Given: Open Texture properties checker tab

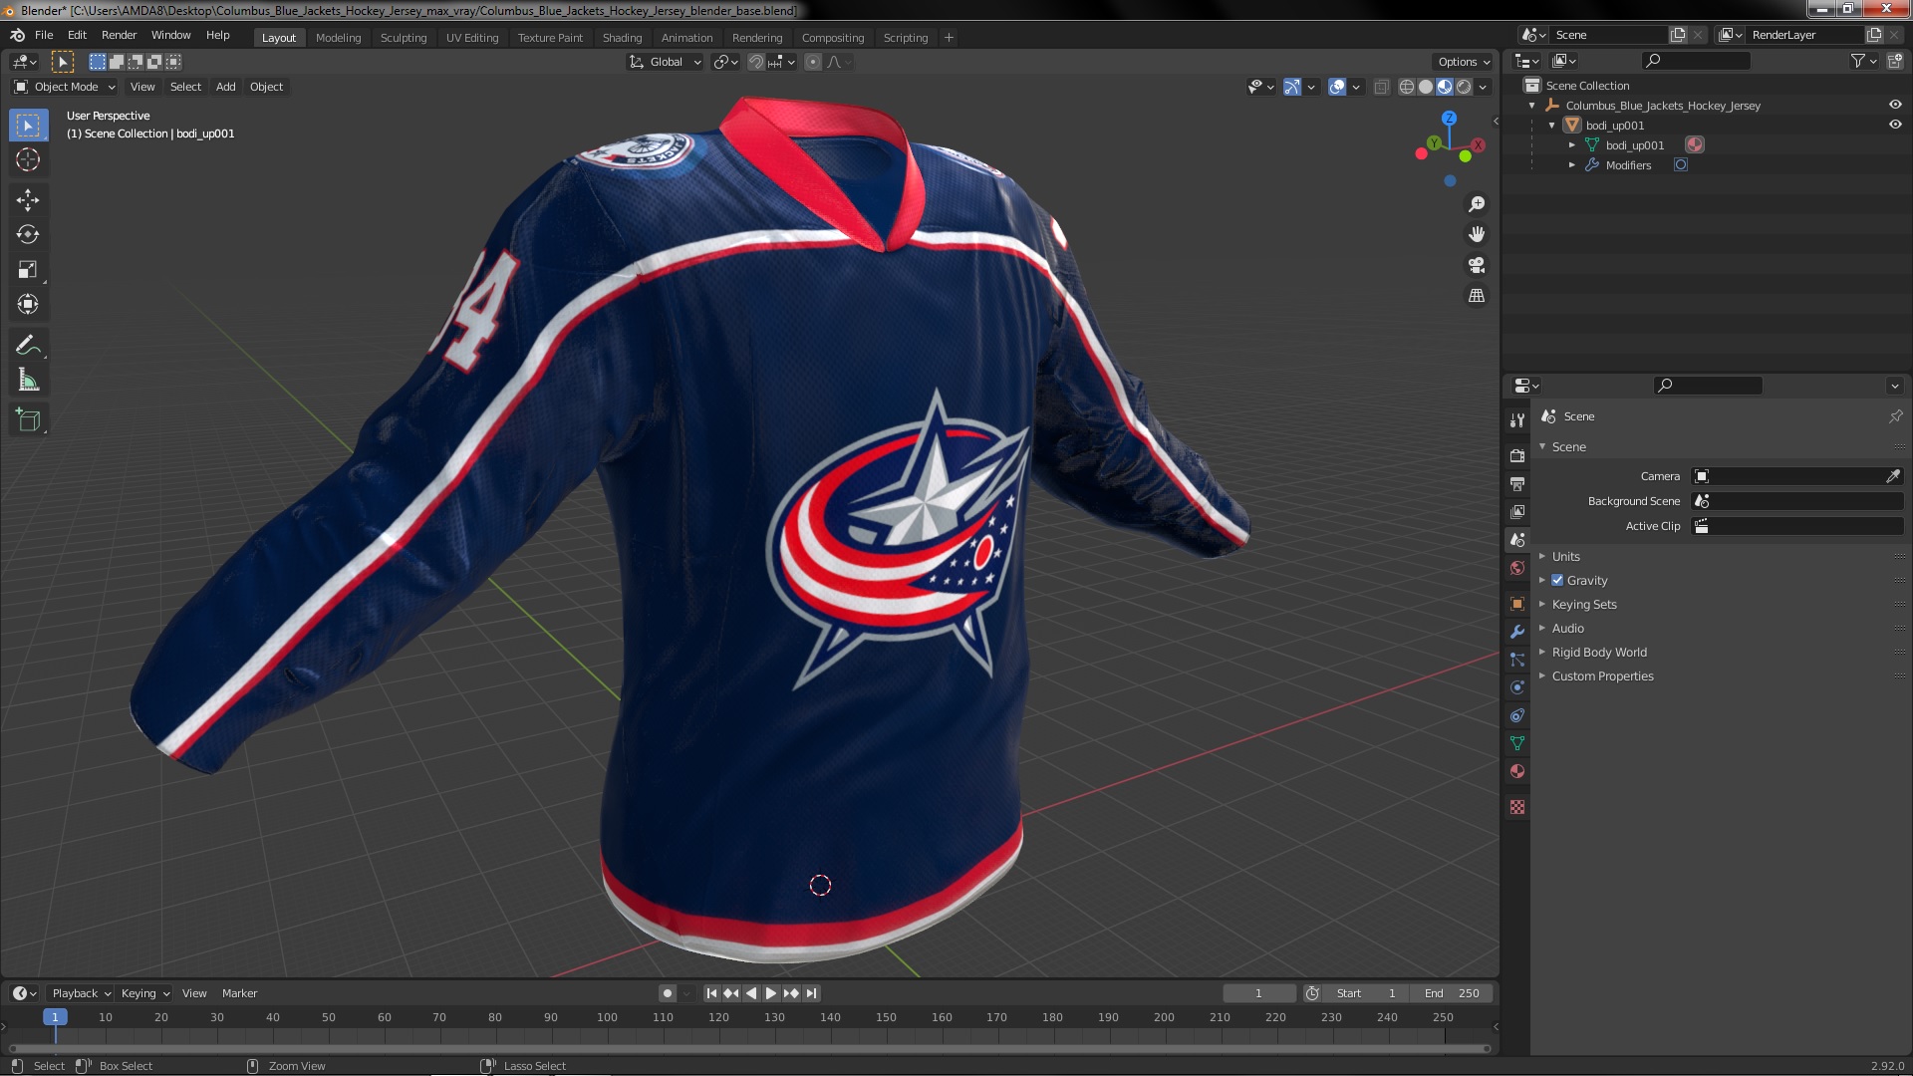Looking at the screenshot, I should (x=1517, y=807).
